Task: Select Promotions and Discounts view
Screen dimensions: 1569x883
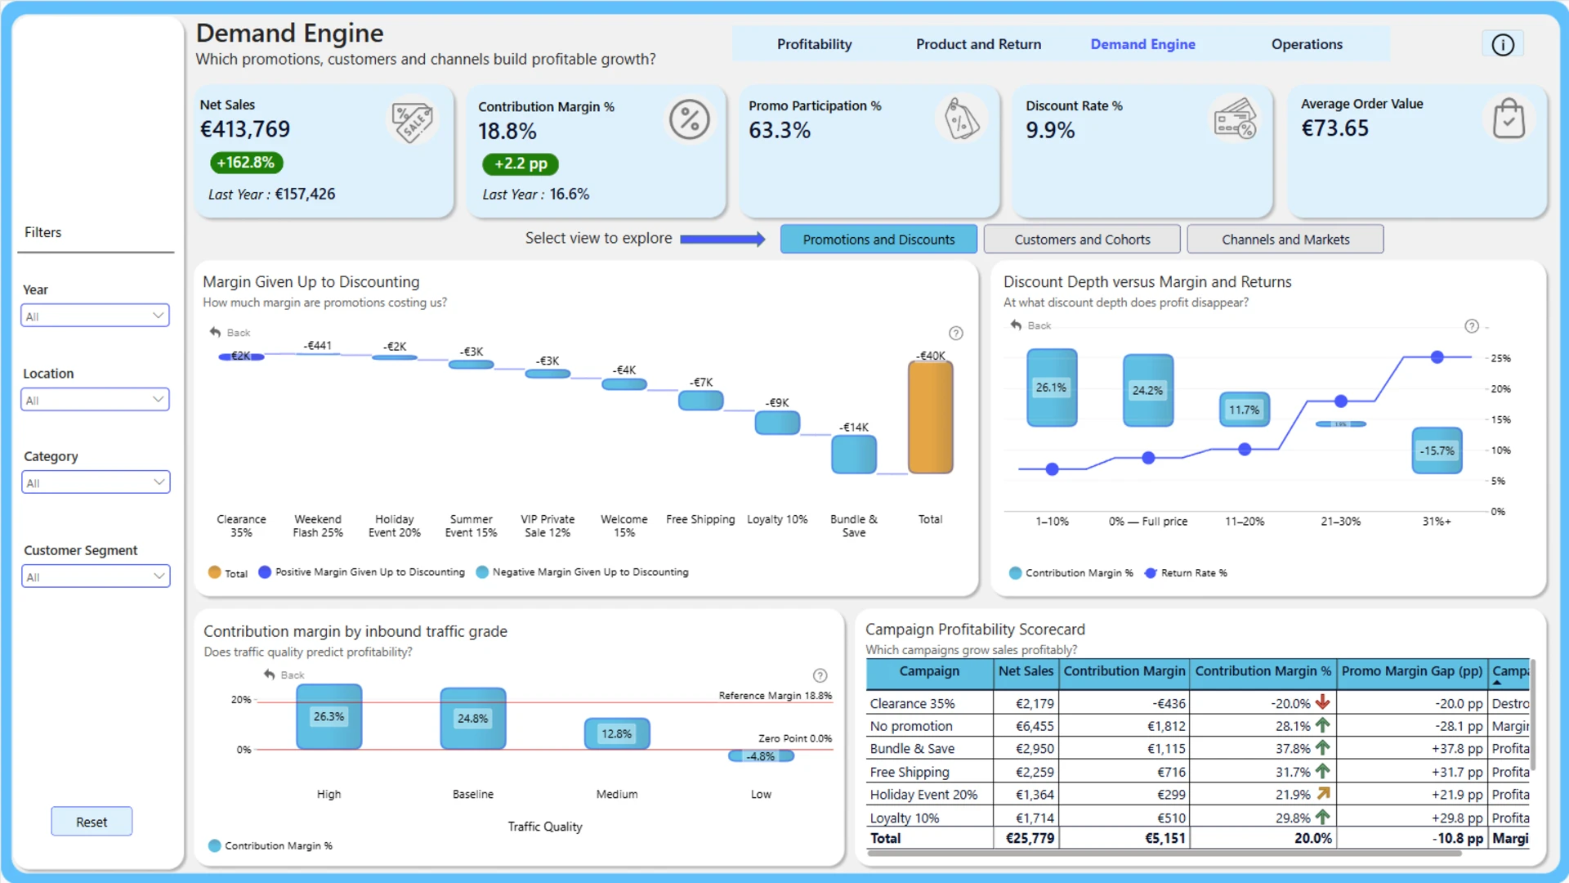Action: tap(878, 240)
